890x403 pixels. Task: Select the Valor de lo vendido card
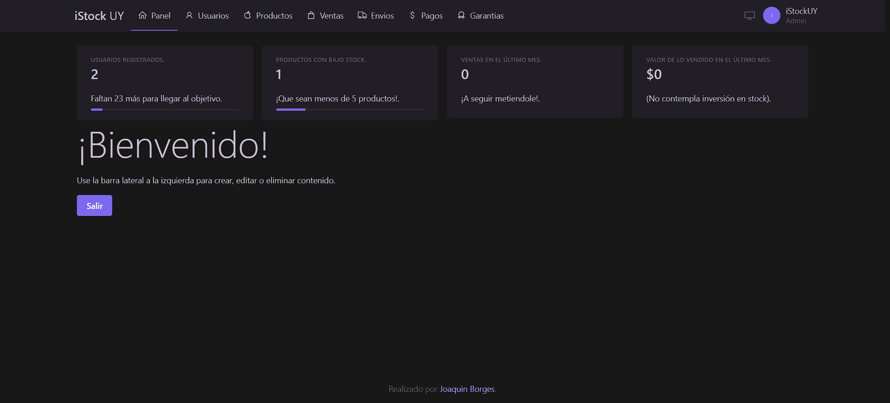coord(720,81)
